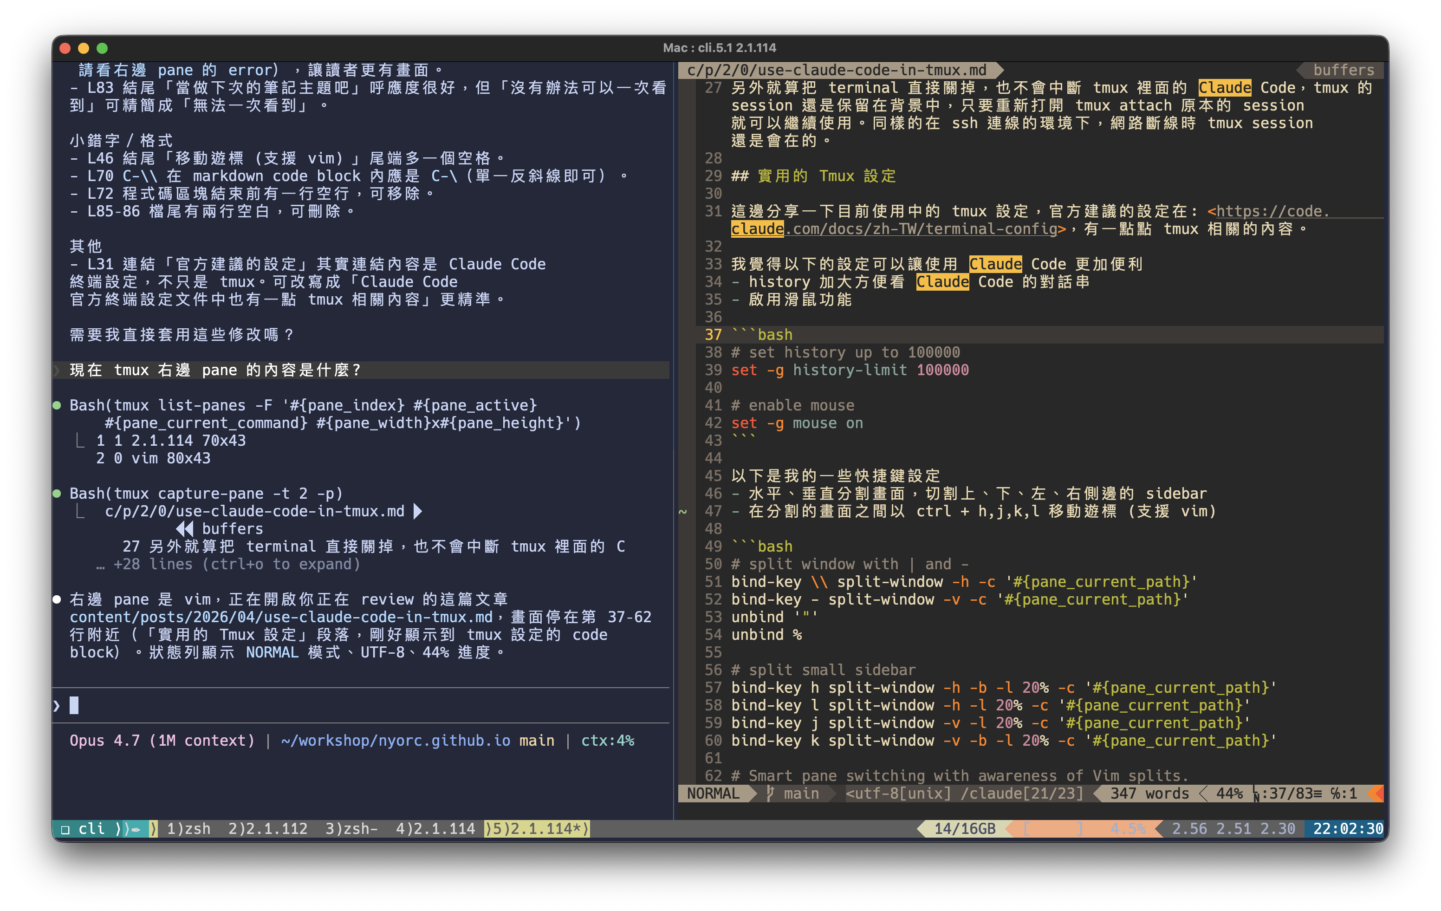Click the 'buffers' label in vim tabline
Image resolution: width=1441 pixels, height=911 pixels.
(x=1344, y=70)
